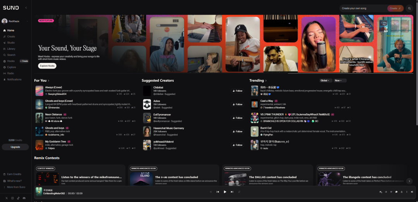The image size is (418, 202).
Task: Open the DALLAS contest concluded card title
Action: tap(273, 177)
